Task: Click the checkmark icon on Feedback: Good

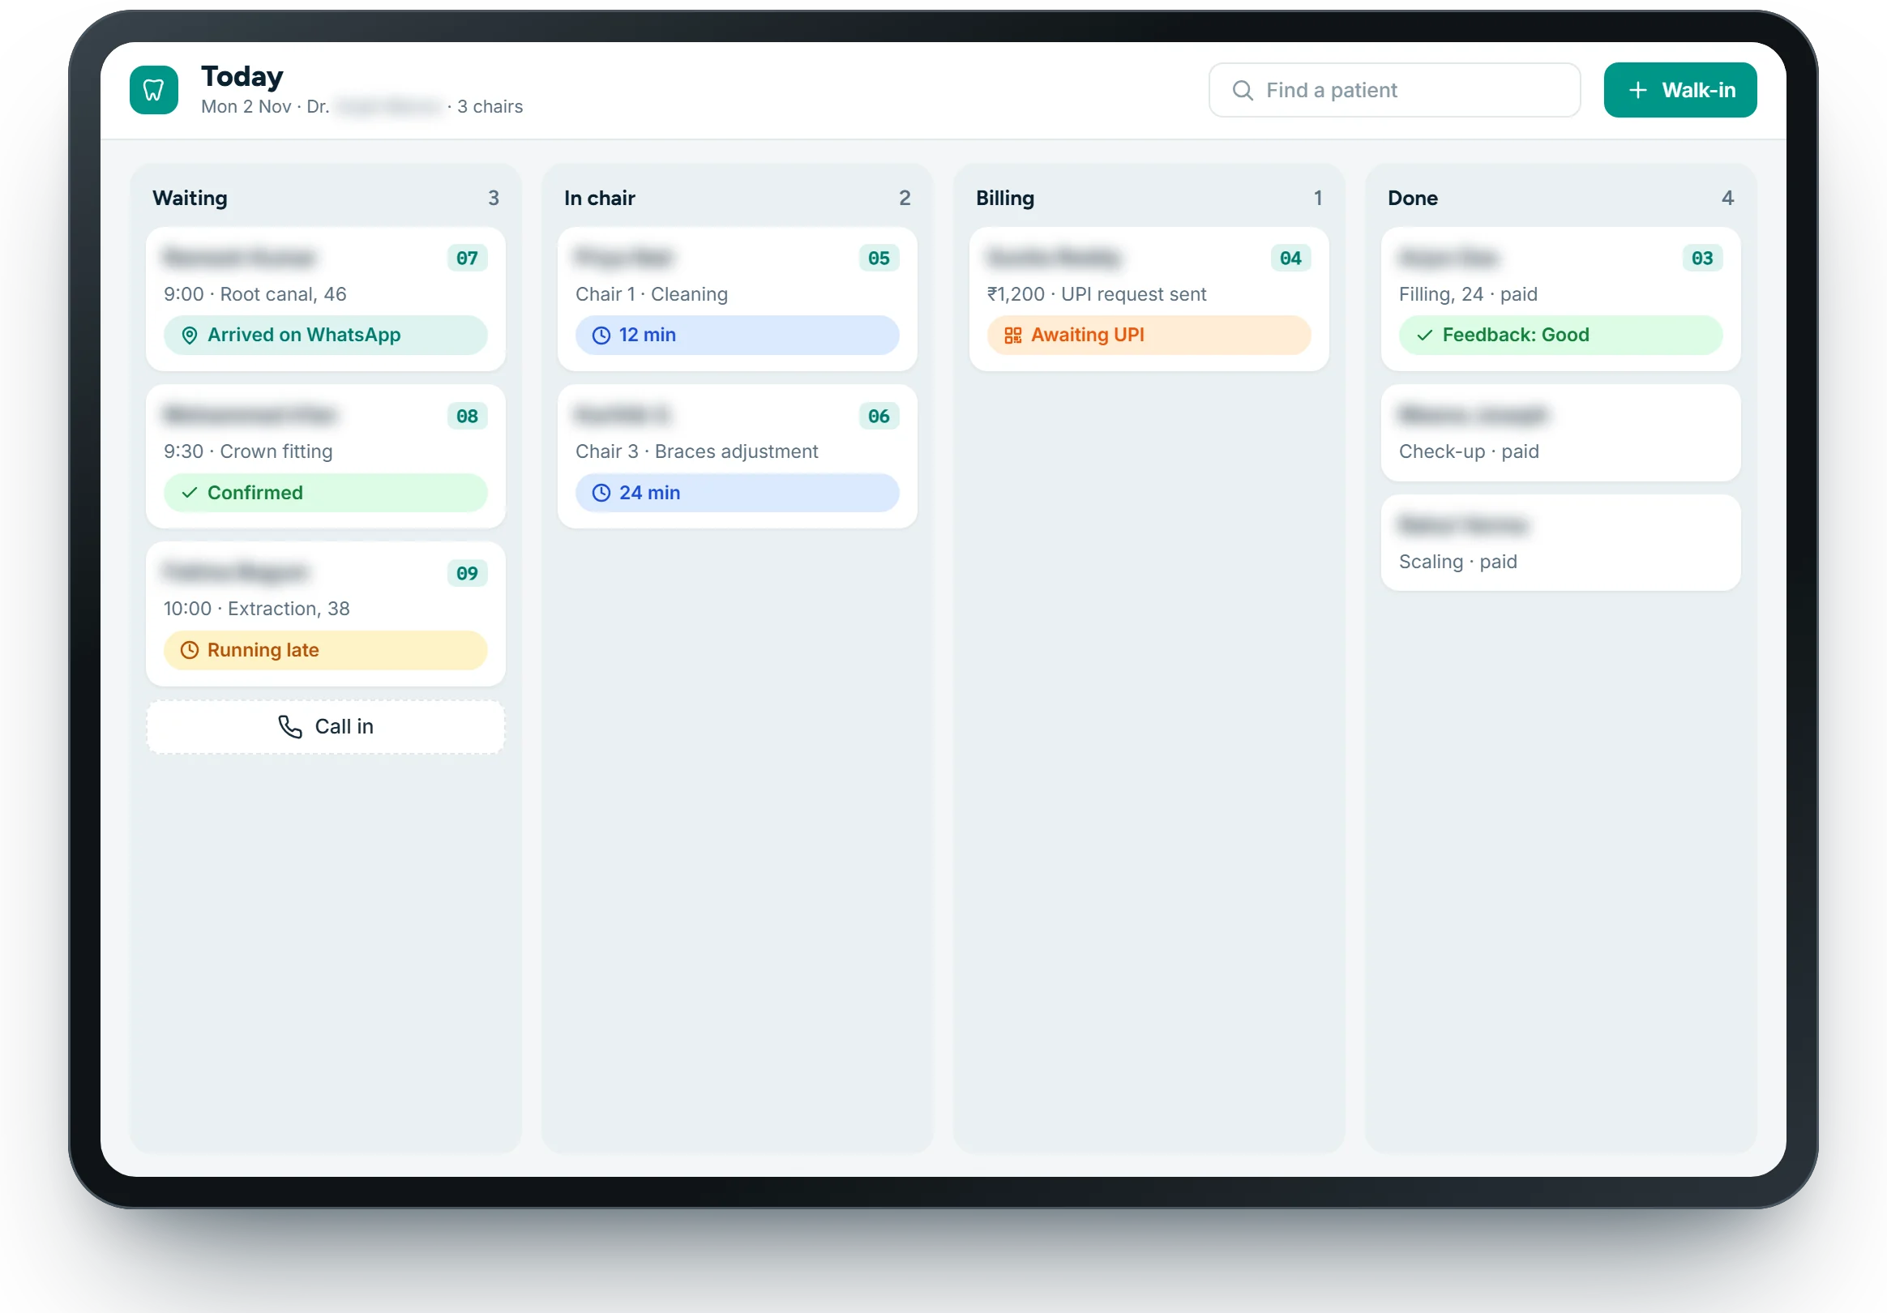Action: 1424,336
